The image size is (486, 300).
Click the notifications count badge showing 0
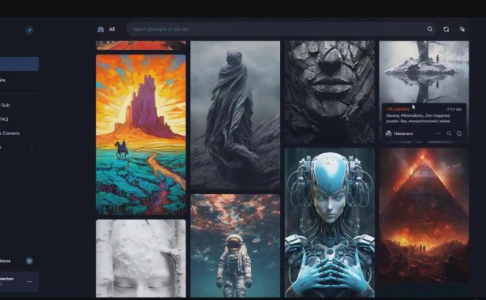tap(29, 261)
